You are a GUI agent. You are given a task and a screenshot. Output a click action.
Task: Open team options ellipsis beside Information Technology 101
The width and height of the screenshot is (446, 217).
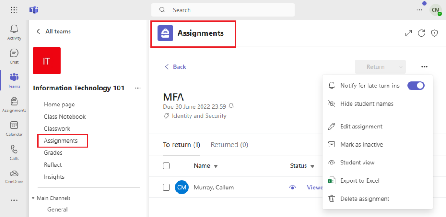(138, 88)
